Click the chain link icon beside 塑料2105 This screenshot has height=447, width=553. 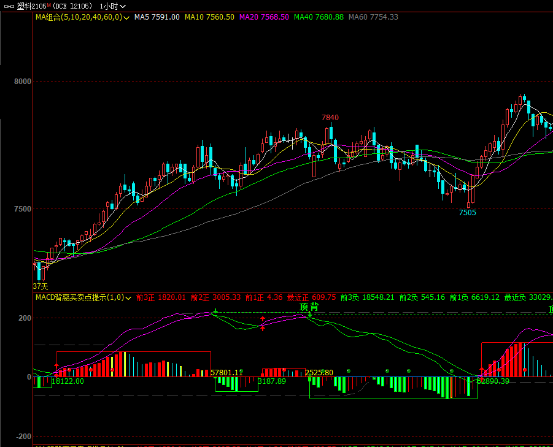point(9,6)
